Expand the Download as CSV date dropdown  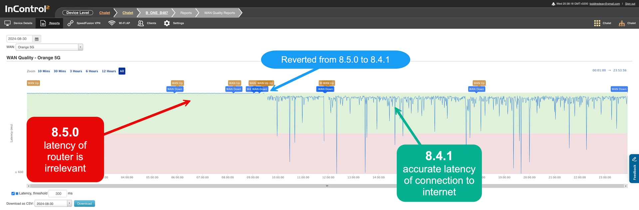click(x=69, y=203)
